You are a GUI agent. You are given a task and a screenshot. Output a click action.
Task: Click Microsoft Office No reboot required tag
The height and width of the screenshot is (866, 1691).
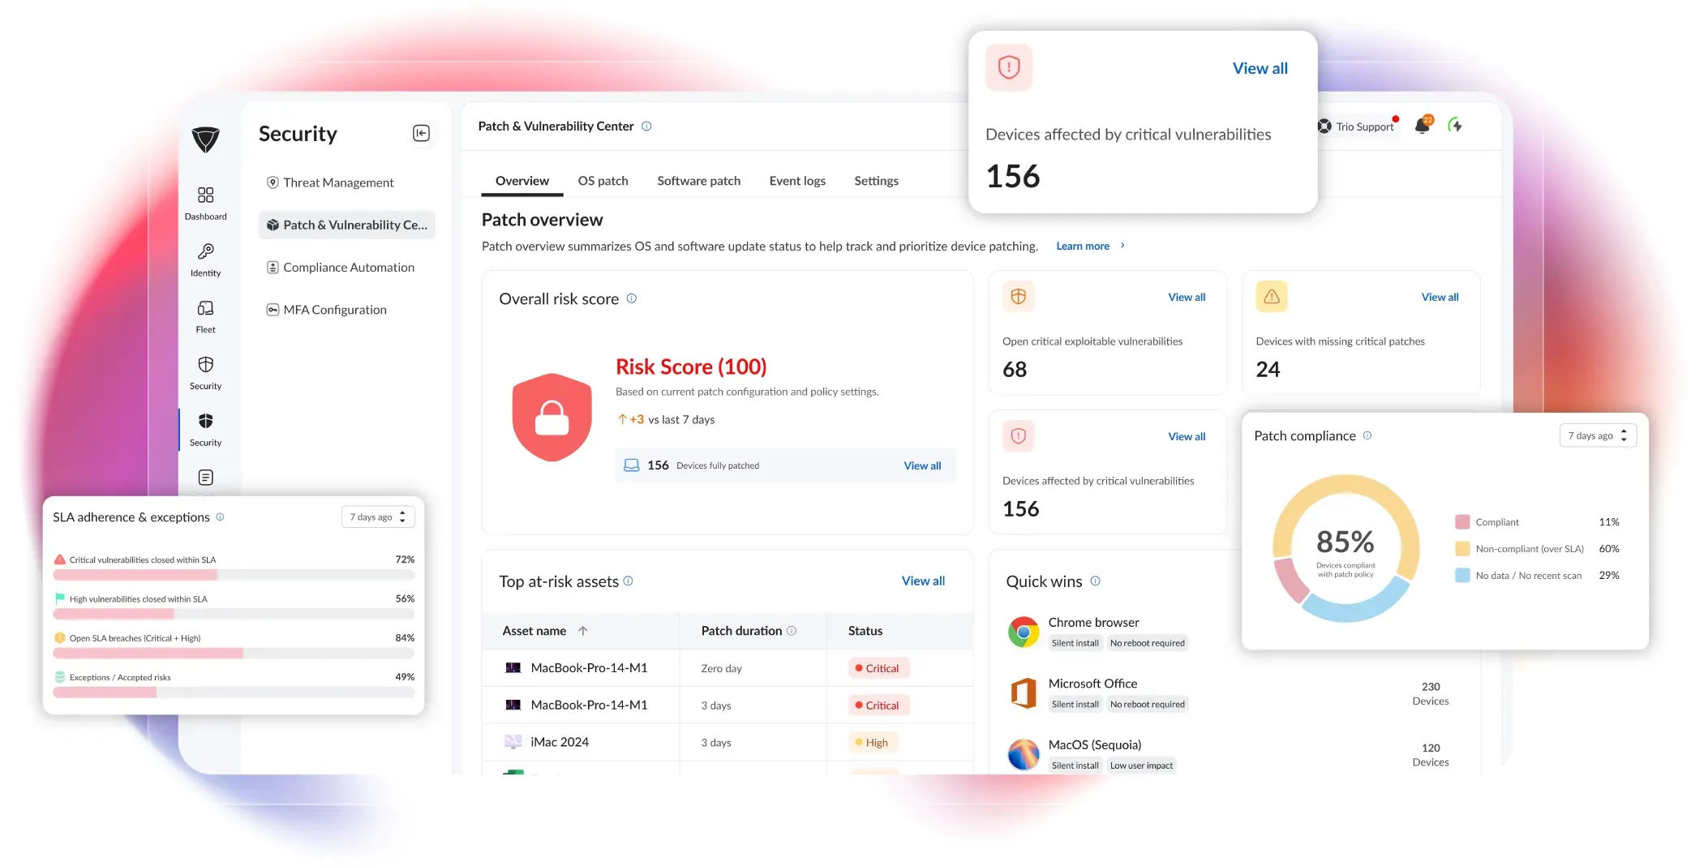[1148, 704]
